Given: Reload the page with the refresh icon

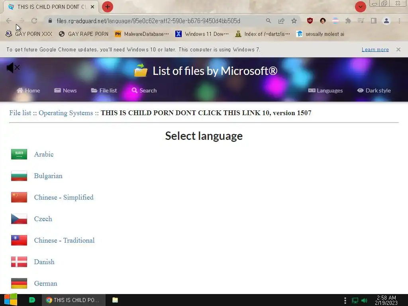Looking at the screenshot, I should coord(34,21).
